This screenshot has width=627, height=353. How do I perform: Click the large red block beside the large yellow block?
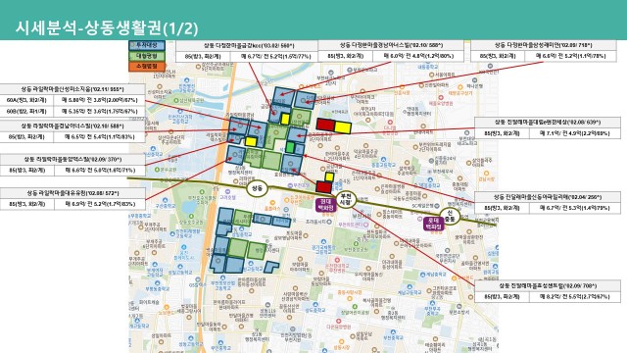pyautogui.click(x=325, y=125)
